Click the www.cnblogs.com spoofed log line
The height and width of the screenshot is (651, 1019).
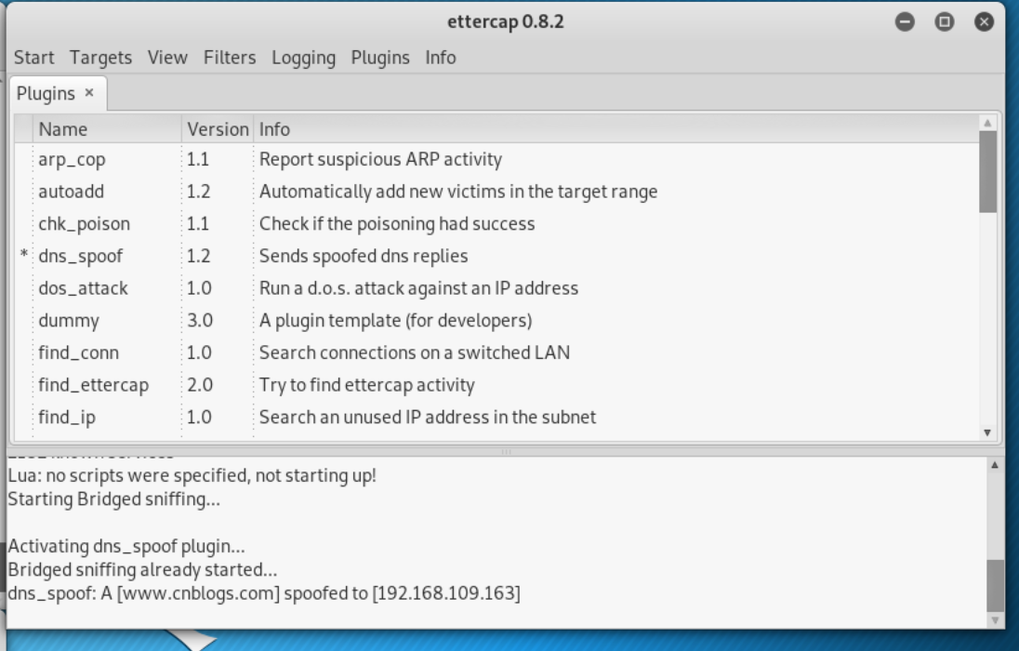coord(264,593)
